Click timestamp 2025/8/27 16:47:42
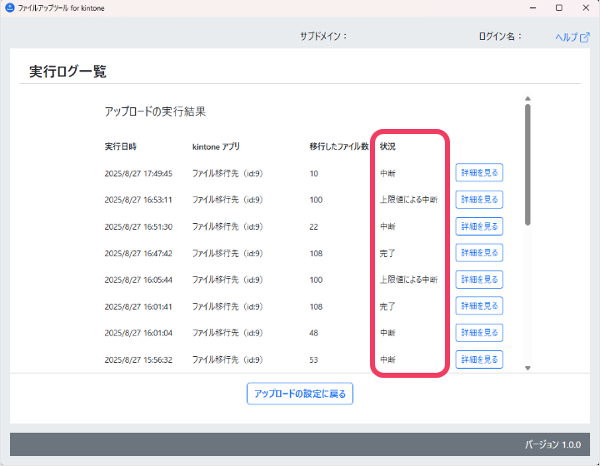 (138, 253)
